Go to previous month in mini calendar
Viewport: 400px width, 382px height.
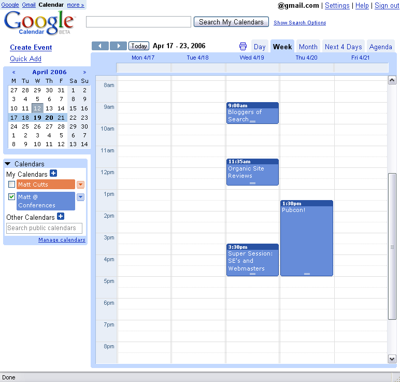(x=13, y=72)
